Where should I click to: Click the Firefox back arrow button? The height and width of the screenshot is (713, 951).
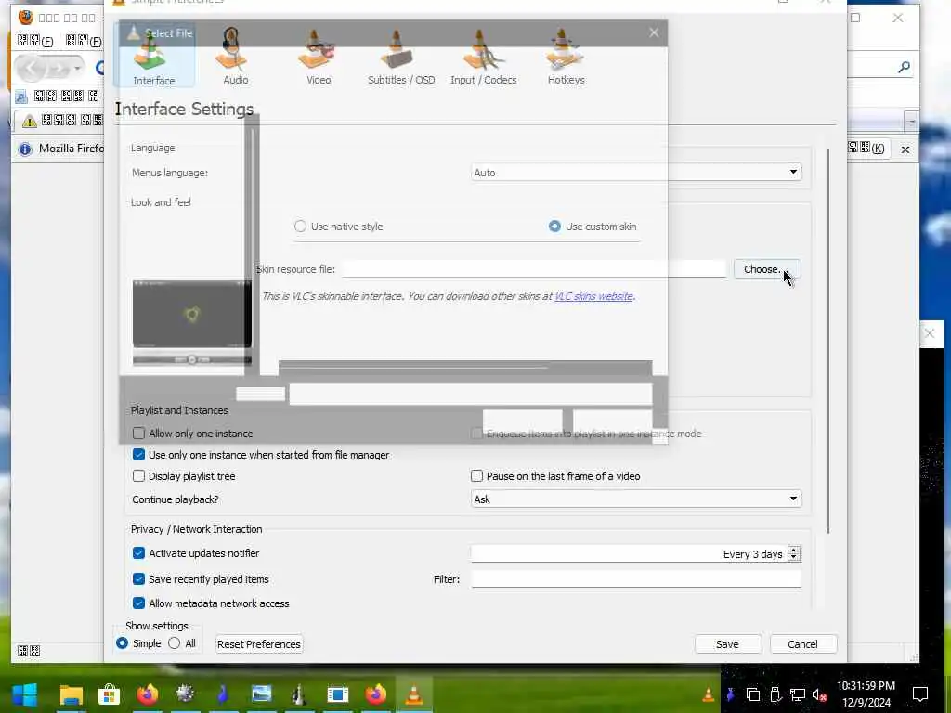click(32, 68)
